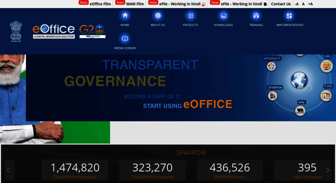Go to next banner slide arrow
336x183 pixels.
coord(311,88)
